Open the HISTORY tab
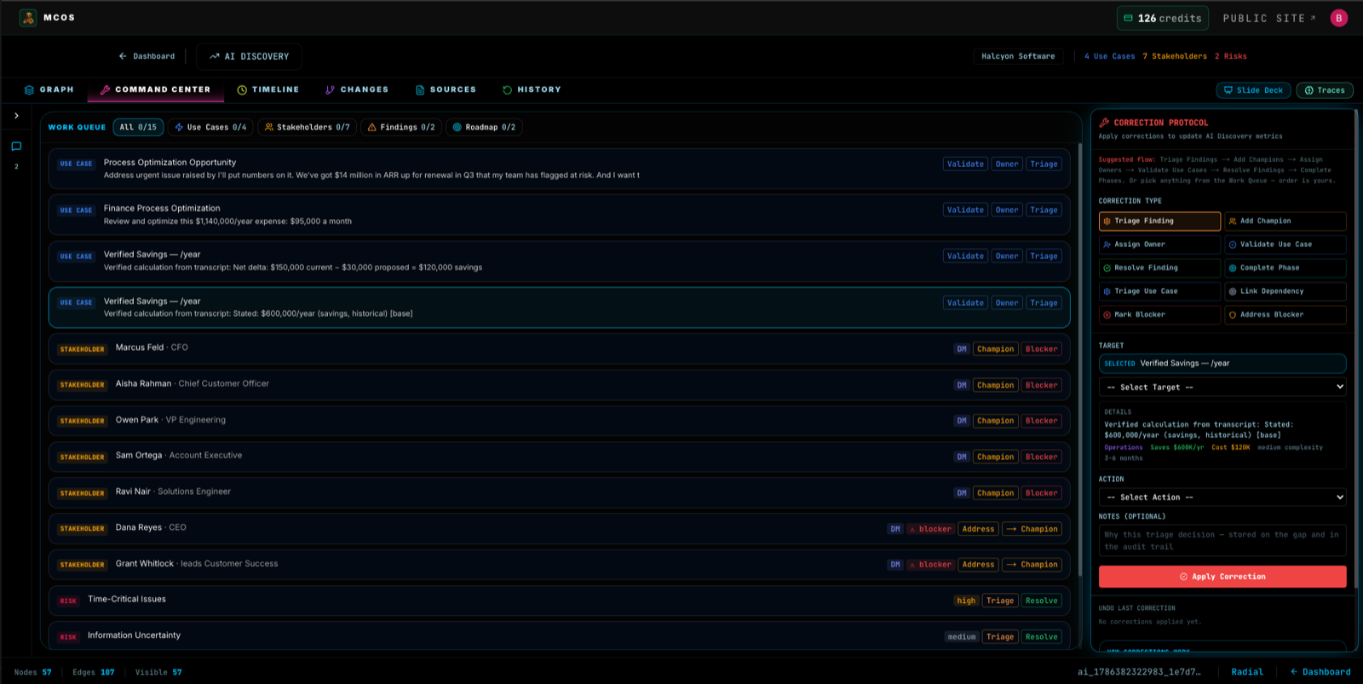This screenshot has width=1363, height=684. (x=532, y=89)
